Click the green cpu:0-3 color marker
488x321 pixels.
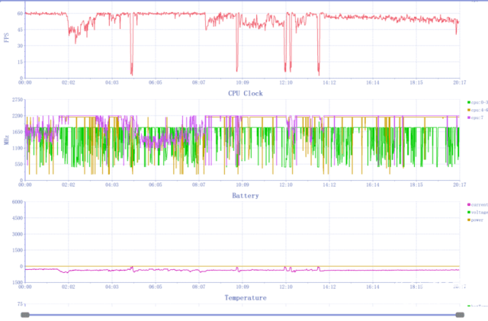[x=467, y=102]
